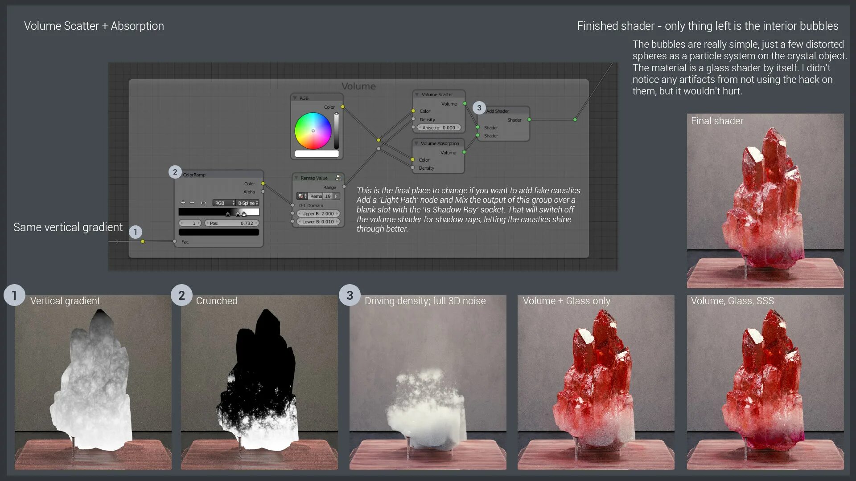This screenshot has height=481, width=856.
Task: Open the B-Spline interpolation dropdown
Action: pos(247,203)
